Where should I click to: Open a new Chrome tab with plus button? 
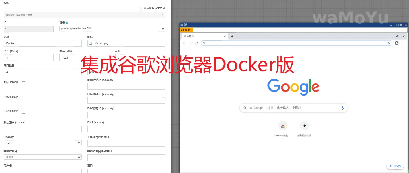[232, 36]
